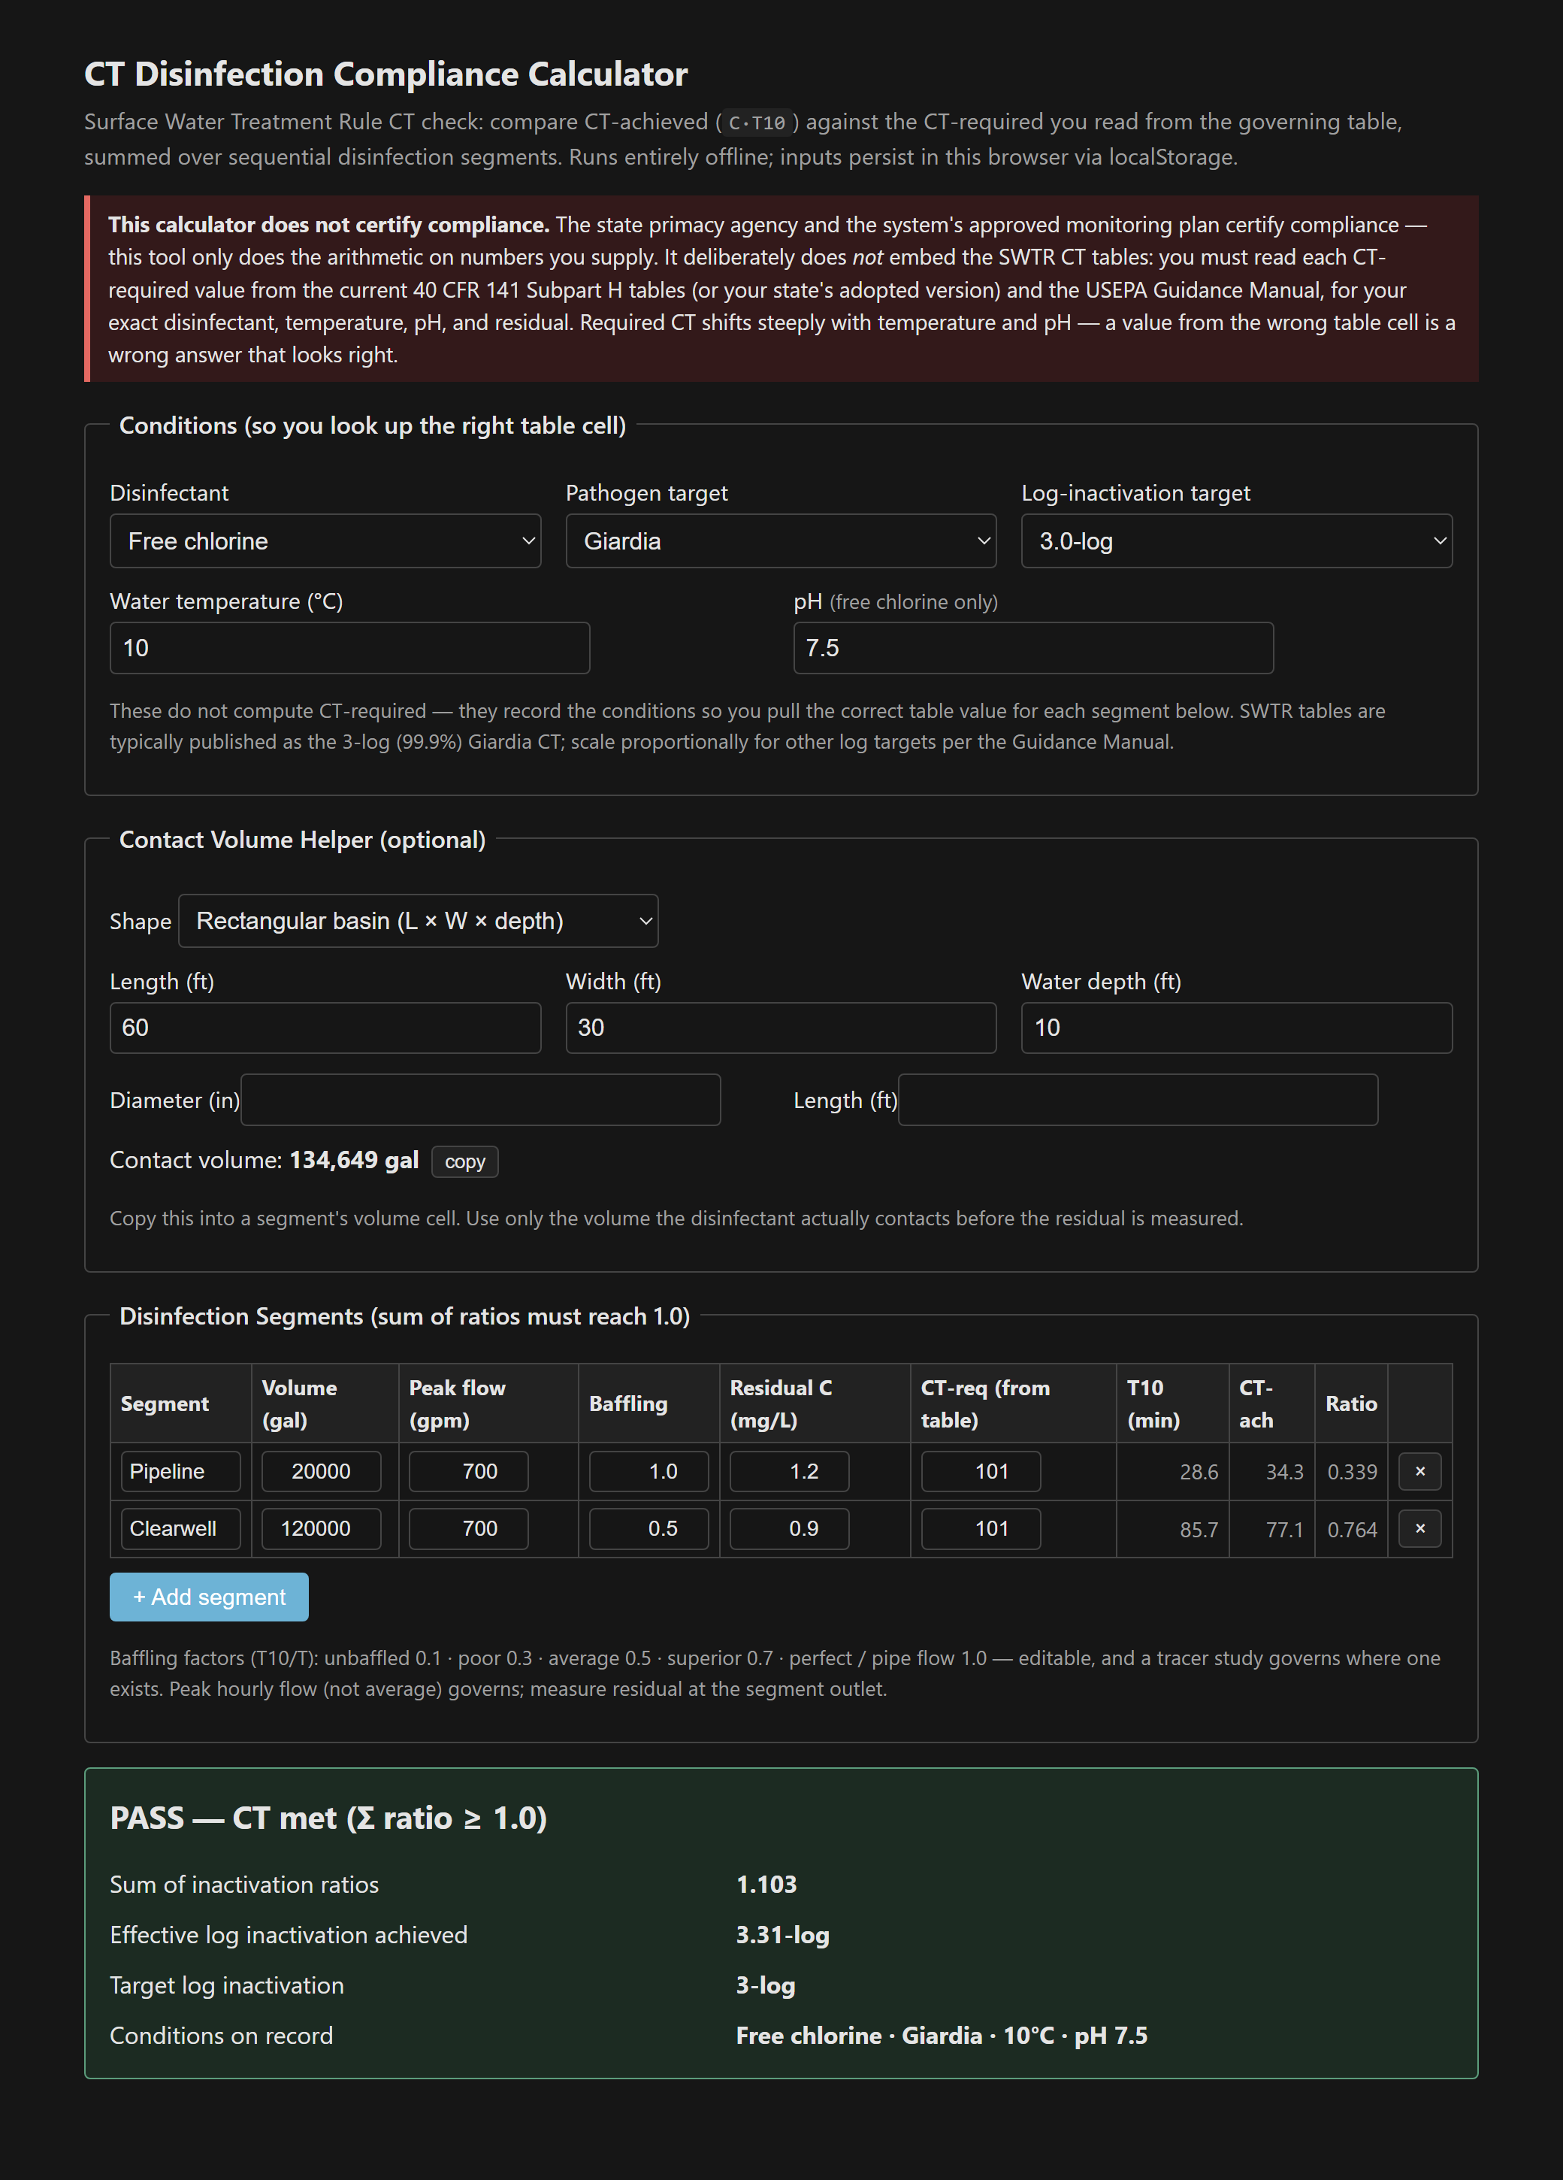Click the sum of ratios value 1.103
The height and width of the screenshot is (2180, 1563).
(766, 1884)
